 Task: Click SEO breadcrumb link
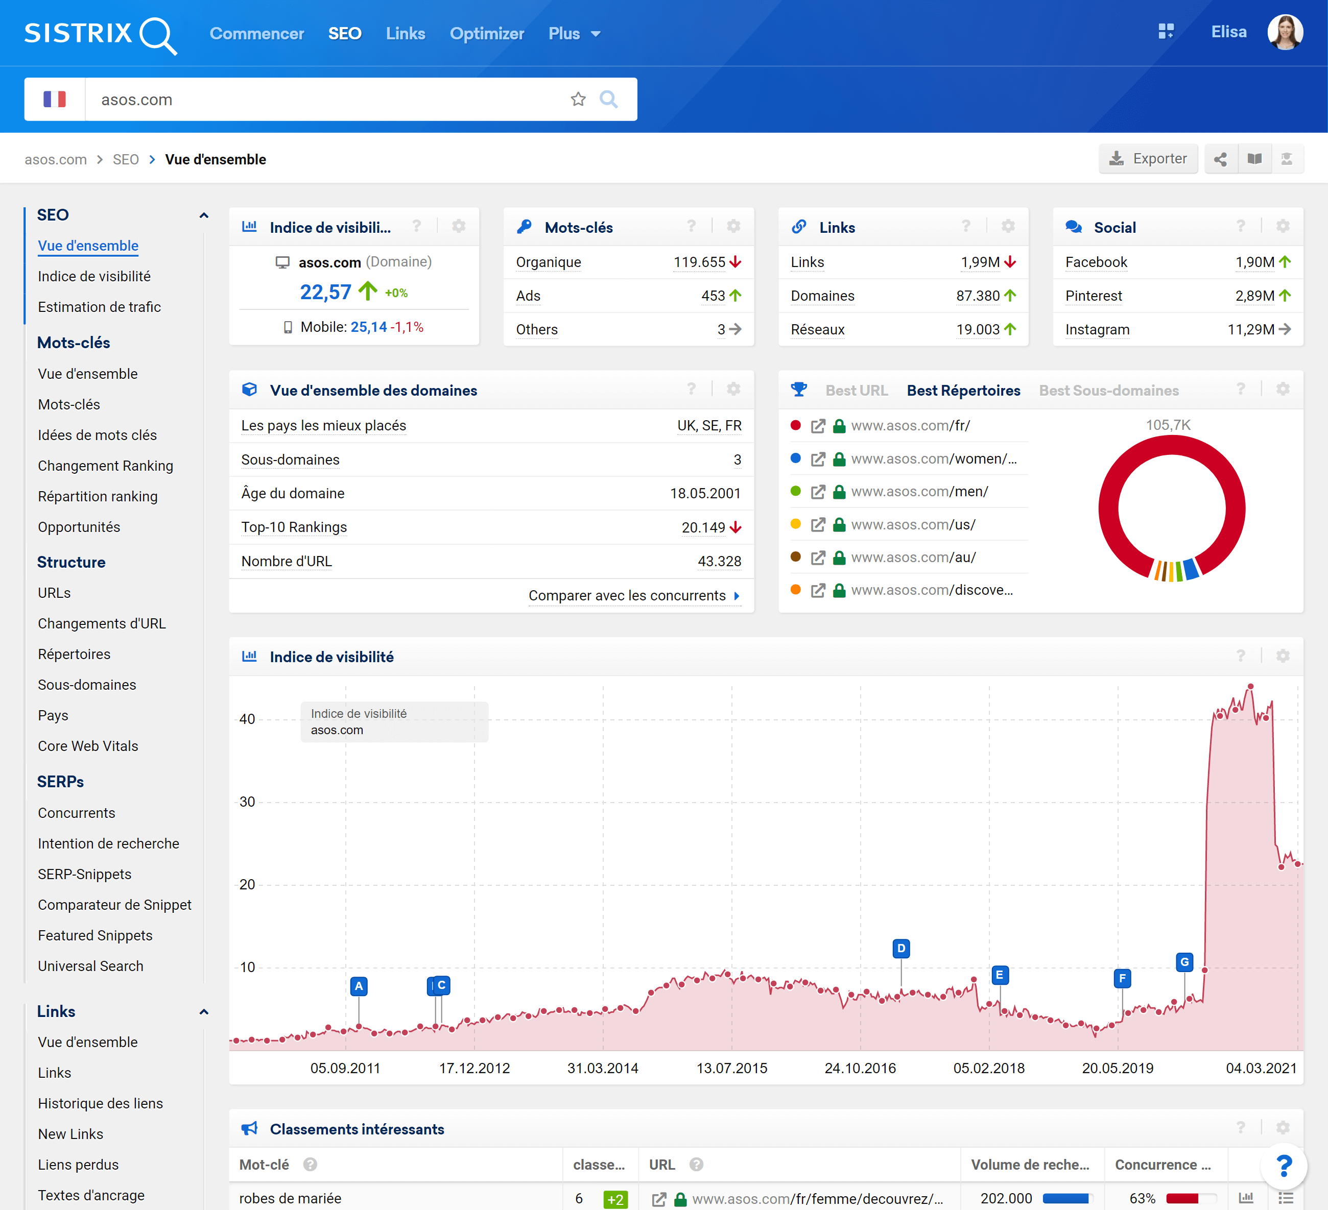(x=125, y=159)
